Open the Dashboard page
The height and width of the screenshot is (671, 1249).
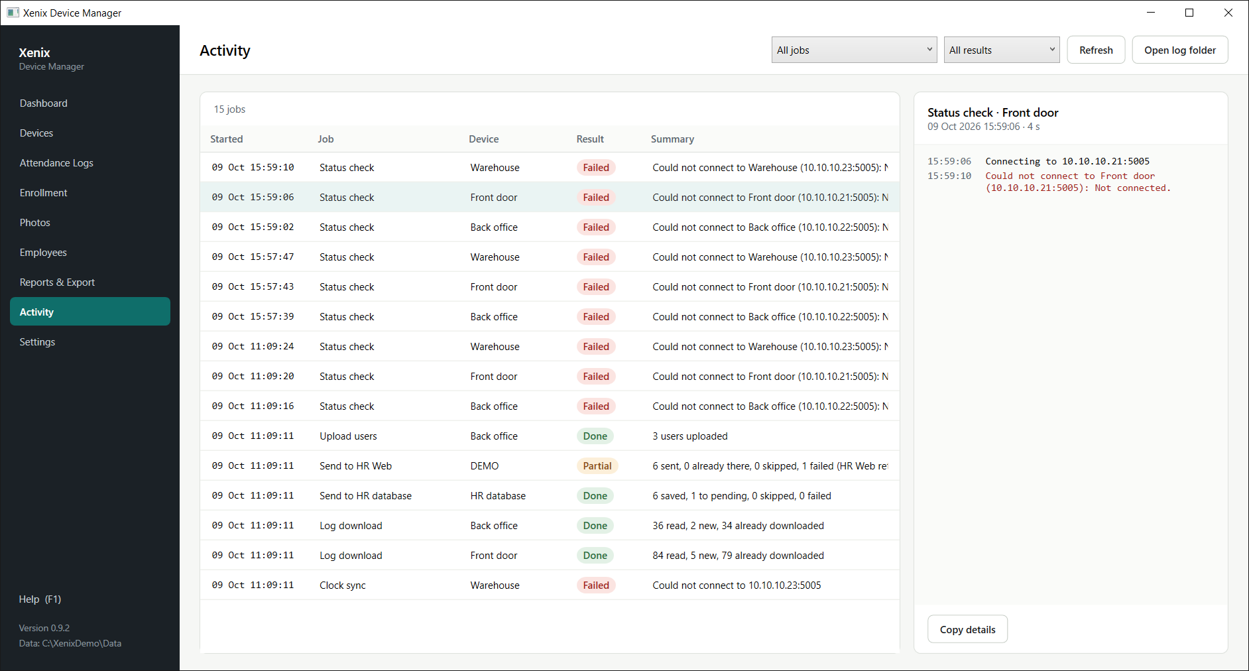point(90,103)
